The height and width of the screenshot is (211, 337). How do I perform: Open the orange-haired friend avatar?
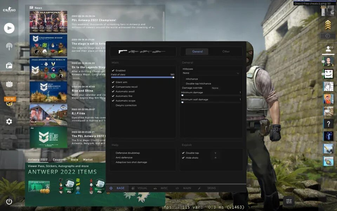tap(328, 99)
